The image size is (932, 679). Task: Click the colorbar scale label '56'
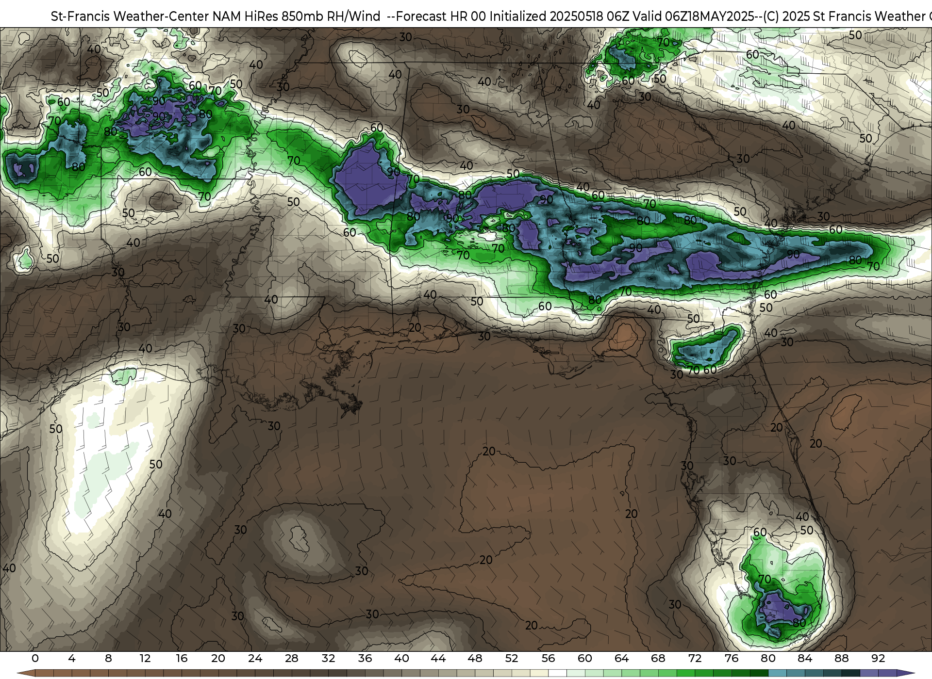[x=548, y=658]
